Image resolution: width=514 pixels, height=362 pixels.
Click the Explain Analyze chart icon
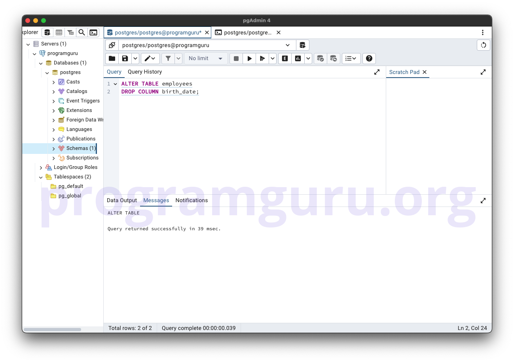tap(298, 59)
